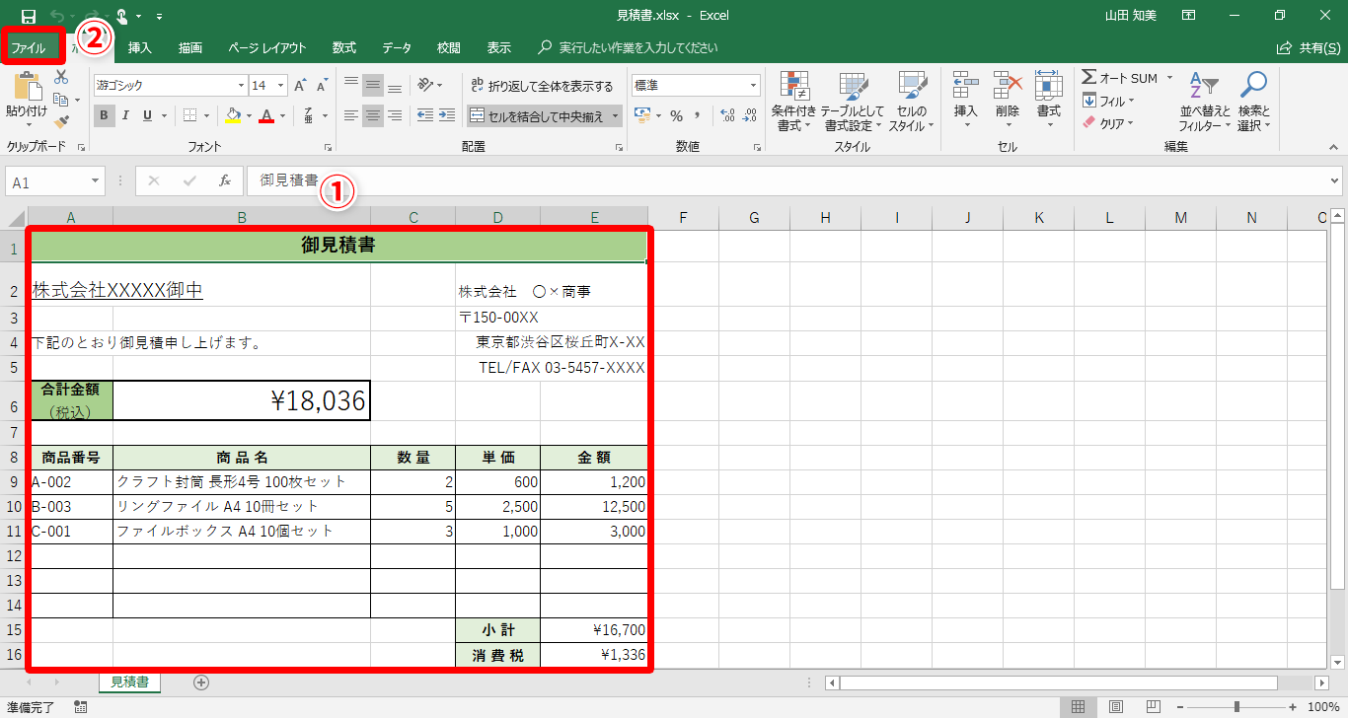Image resolution: width=1348 pixels, height=718 pixels.
Task: Increase the cell indent
Action: [x=447, y=115]
